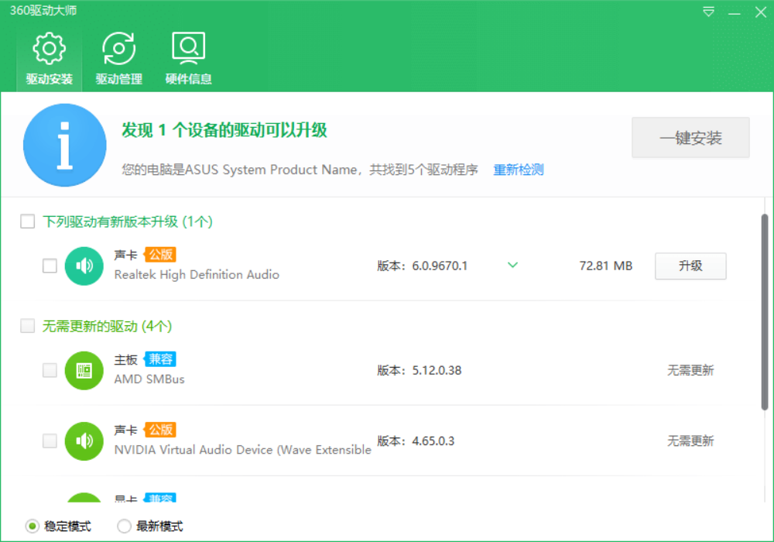This screenshot has height=542, width=774.
Task: Click the 兼容 badge on AMD SMBus row
Action: [160, 359]
